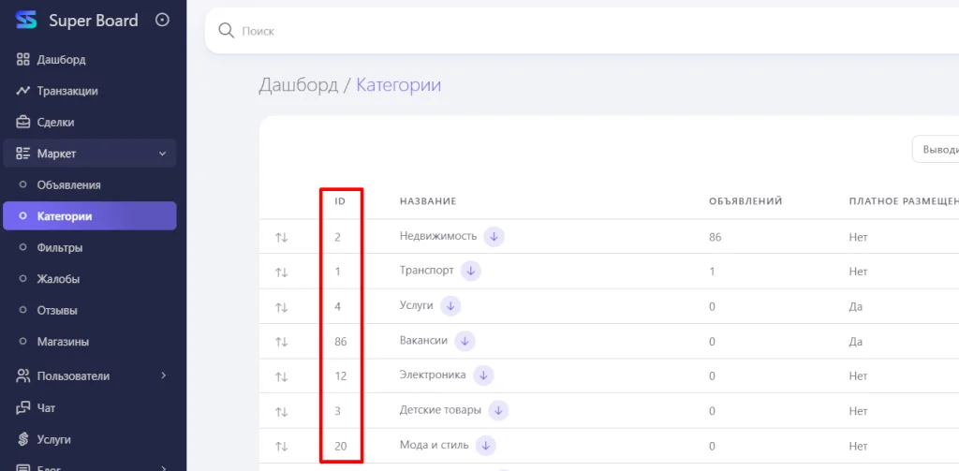Expand subcategories of Транспорт
Viewport: 959px width, 471px height.
coord(471,271)
